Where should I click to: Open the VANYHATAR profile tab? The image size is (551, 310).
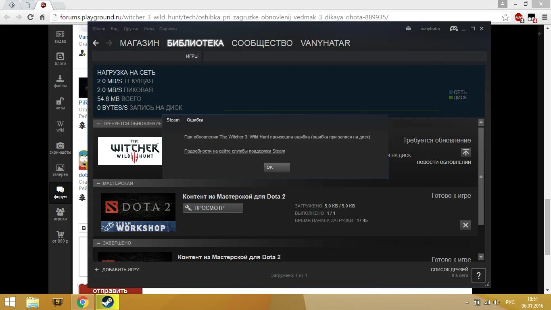(x=325, y=43)
